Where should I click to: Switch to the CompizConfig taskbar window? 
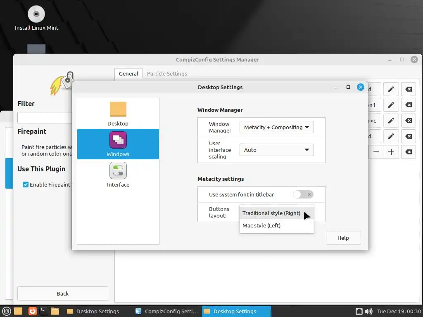tap(167, 311)
